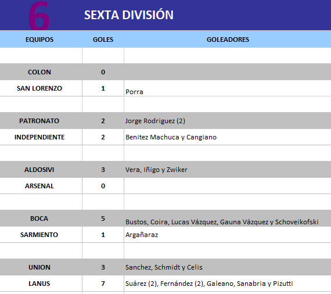Click the ARSENAL team cell
This screenshot has width=331, height=294.
39,186
